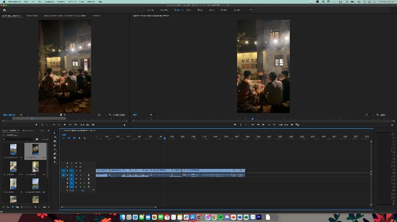Select the Type tool
Viewport: 397px width, 222px height.
(54, 162)
